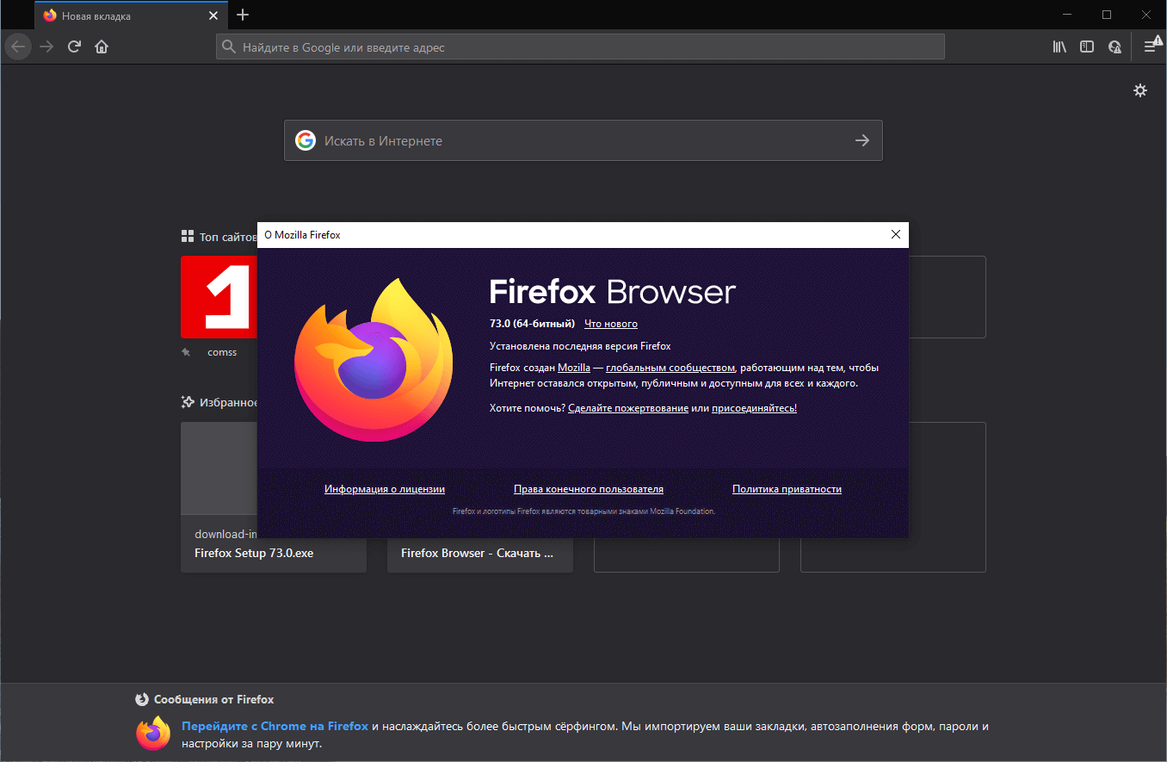Click the Google logo in the search box
Image resolution: width=1167 pixels, height=762 pixels.
[x=306, y=139]
